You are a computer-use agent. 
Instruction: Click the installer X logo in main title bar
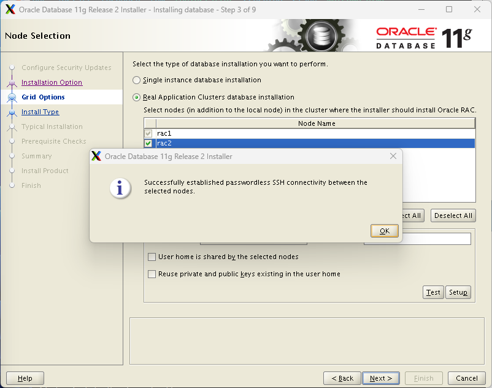point(10,9)
